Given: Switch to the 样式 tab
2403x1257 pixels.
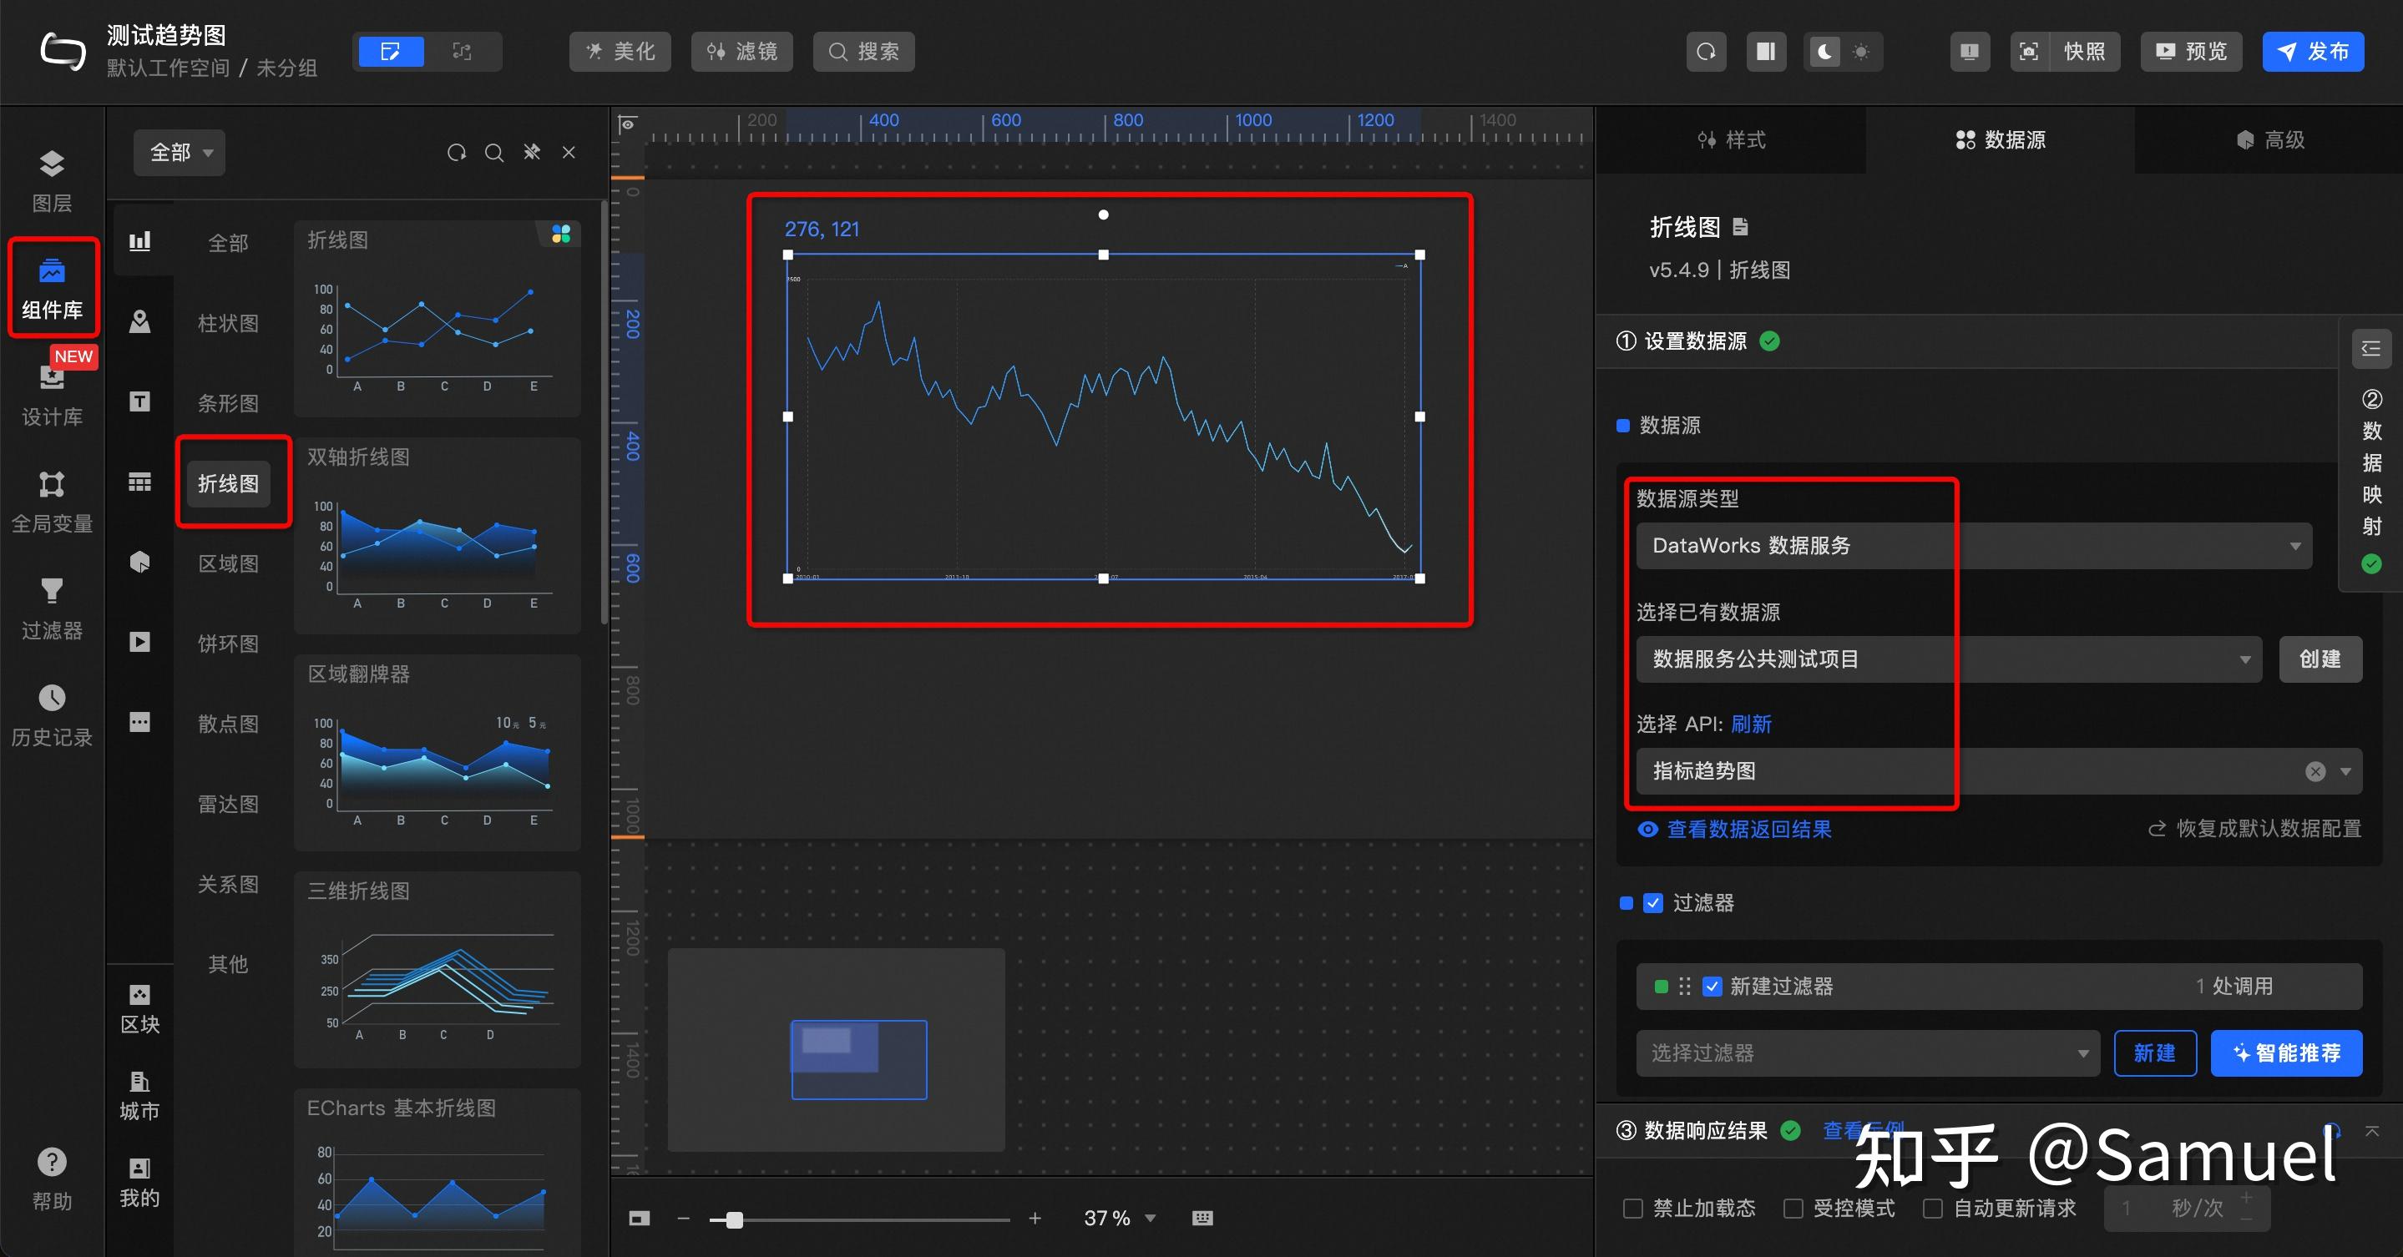Looking at the screenshot, I should pos(1732,140).
